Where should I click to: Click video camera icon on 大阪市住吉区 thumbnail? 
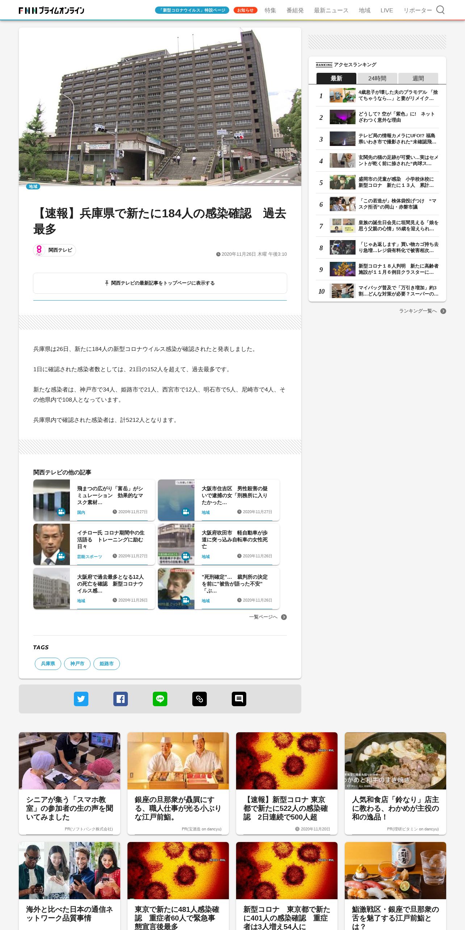pyautogui.click(x=186, y=512)
